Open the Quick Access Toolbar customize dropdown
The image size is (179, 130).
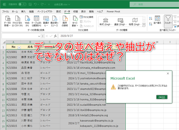49,4
